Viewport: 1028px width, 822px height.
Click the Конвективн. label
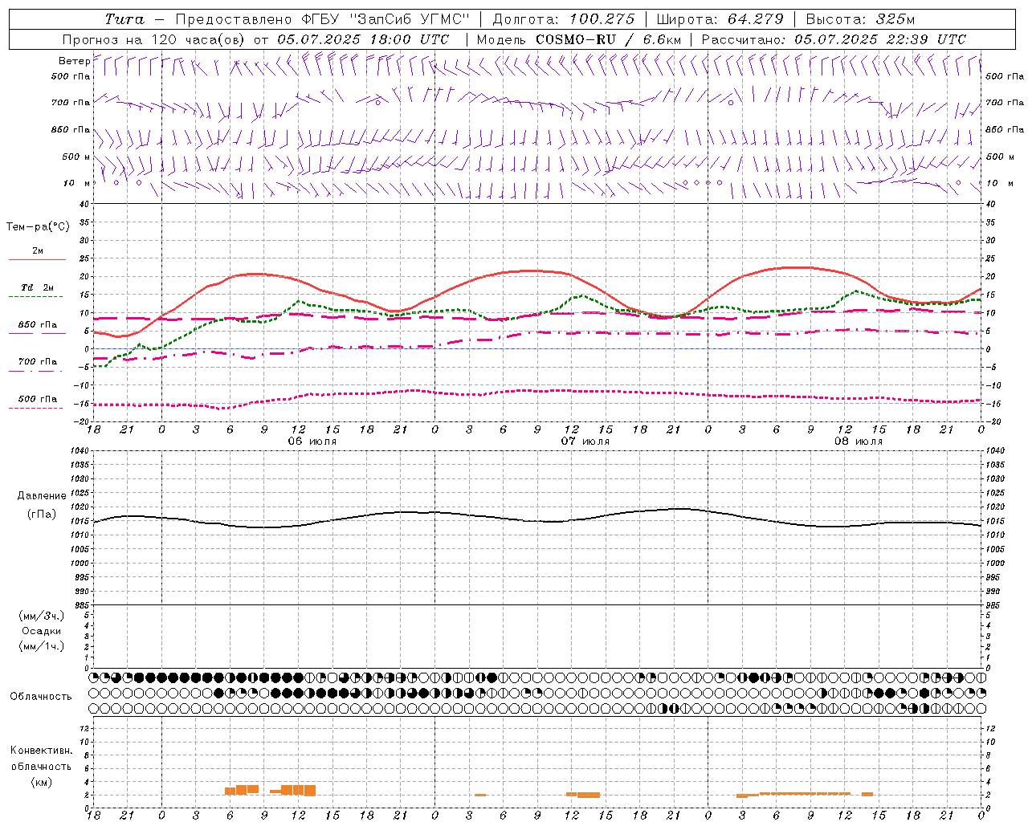42,751
